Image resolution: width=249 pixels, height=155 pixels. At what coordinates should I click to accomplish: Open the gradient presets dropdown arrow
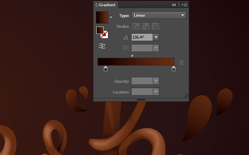tap(111, 17)
